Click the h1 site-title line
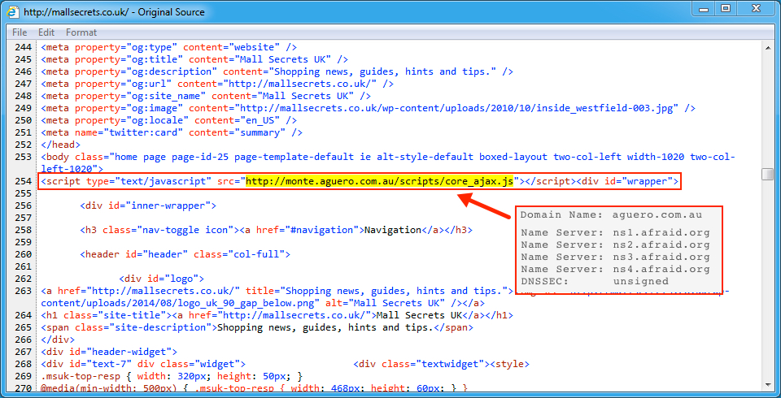The image size is (781, 398). [277, 315]
